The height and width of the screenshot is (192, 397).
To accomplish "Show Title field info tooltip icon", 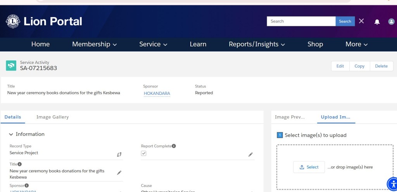I will click(x=19, y=164).
